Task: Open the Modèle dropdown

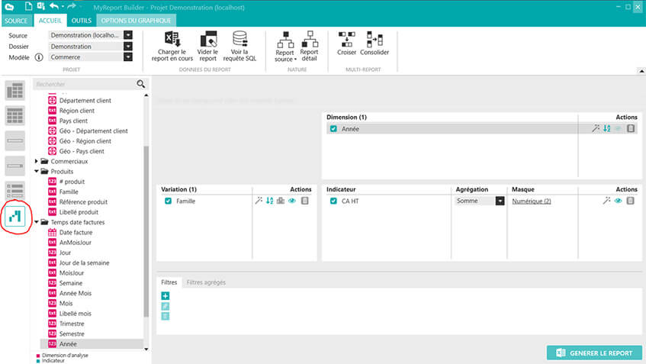Action: pos(128,57)
